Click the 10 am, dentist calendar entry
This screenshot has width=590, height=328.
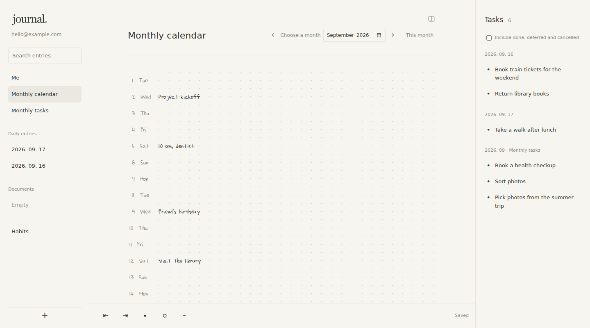pos(176,146)
